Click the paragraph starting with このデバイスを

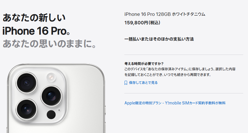tap(180, 72)
